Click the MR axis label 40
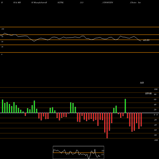This screenshot has height=159, width=159. point(155,105)
